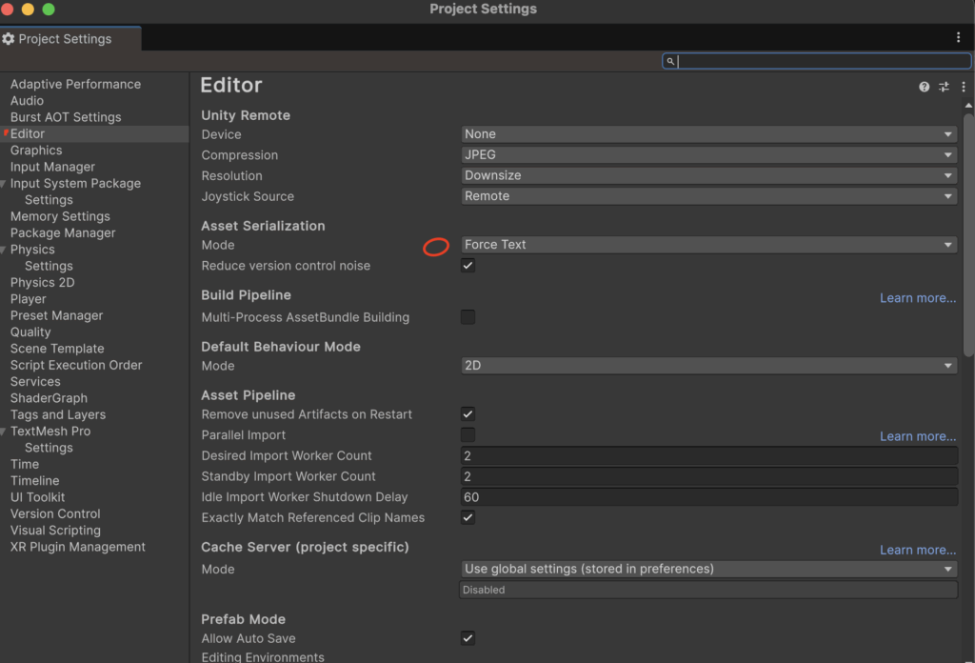The image size is (975, 663).
Task: Edit Idle Import Worker Shutdown Delay field
Action: click(708, 497)
